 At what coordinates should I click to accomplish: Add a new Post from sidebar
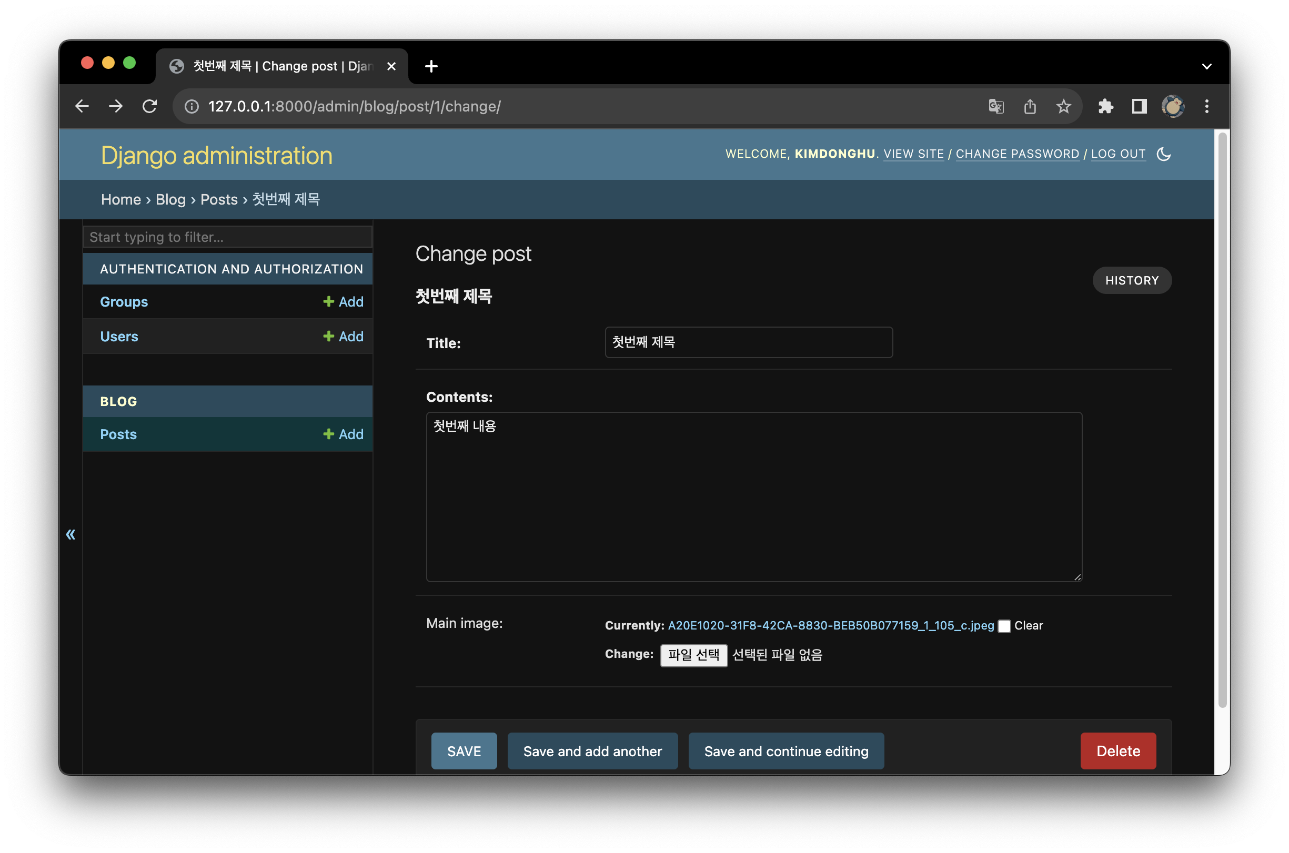(x=344, y=434)
